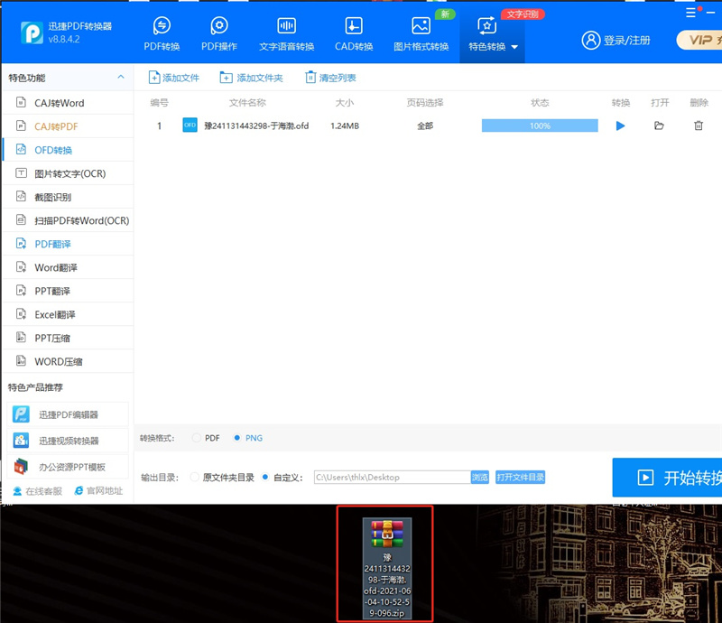Select 扫描PDF转Word(OCR) in sidebar
Image resolution: width=722 pixels, height=623 pixels.
click(69, 220)
